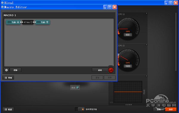Viewport: 179px width, 113px height.
Task: Click the acceleration graph help question mark
Action: [x=146, y=76]
